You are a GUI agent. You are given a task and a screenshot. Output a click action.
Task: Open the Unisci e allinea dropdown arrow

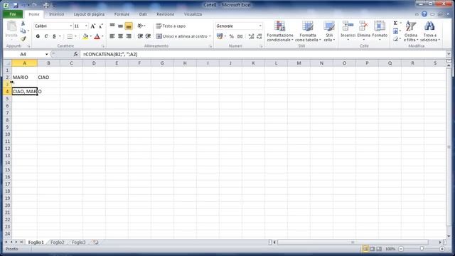coord(210,36)
